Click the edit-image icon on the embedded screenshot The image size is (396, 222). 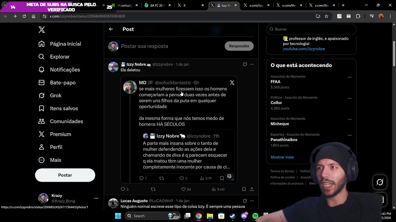(230, 176)
